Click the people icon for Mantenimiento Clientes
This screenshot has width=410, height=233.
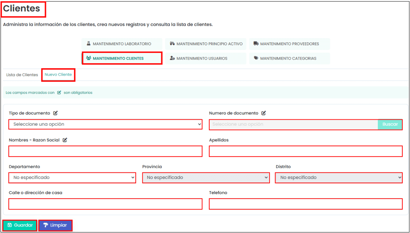tap(89, 58)
